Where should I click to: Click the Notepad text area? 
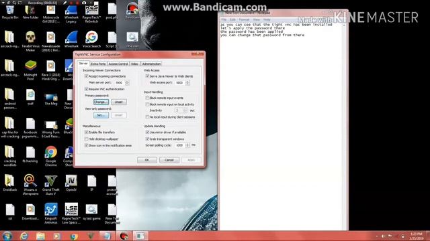point(281,126)
